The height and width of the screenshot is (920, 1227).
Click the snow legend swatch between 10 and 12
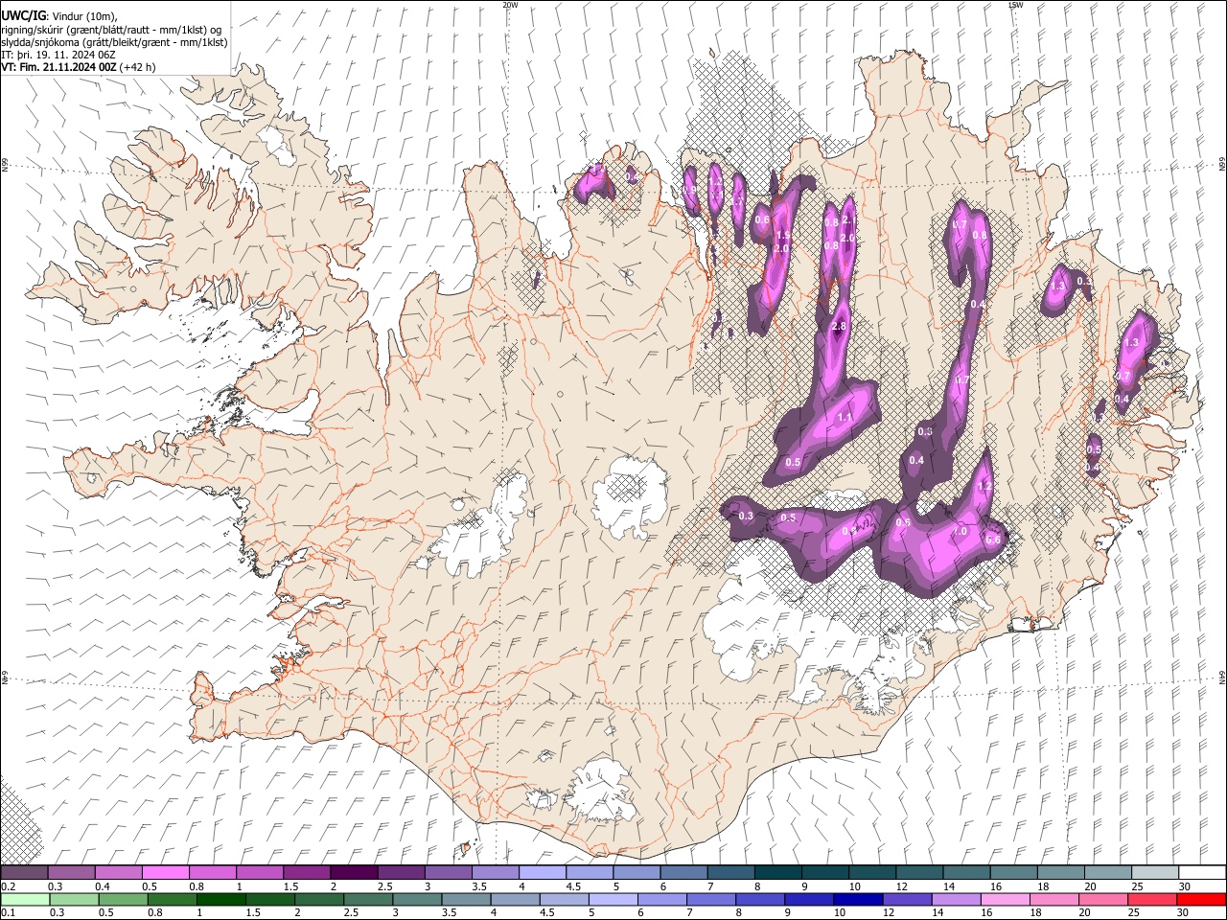870,873
